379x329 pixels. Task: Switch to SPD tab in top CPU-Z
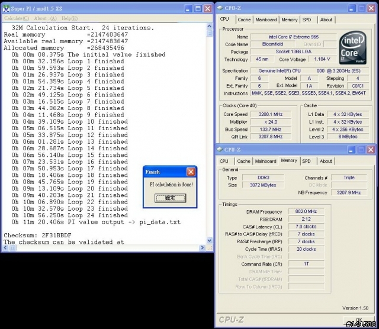(307, 20)
